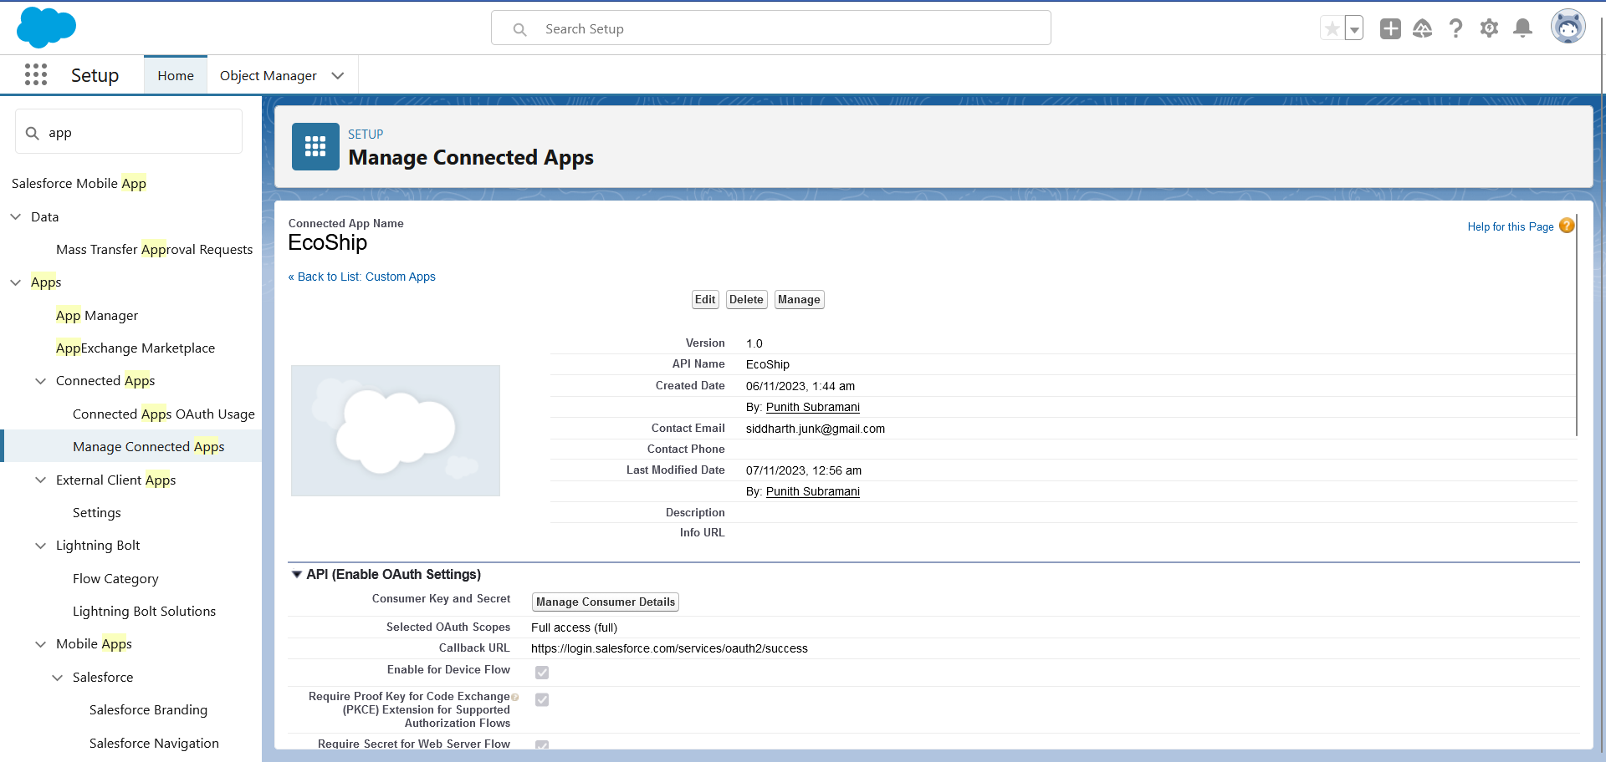
Task: Switch to the Home tab
Action: (176, 76)
